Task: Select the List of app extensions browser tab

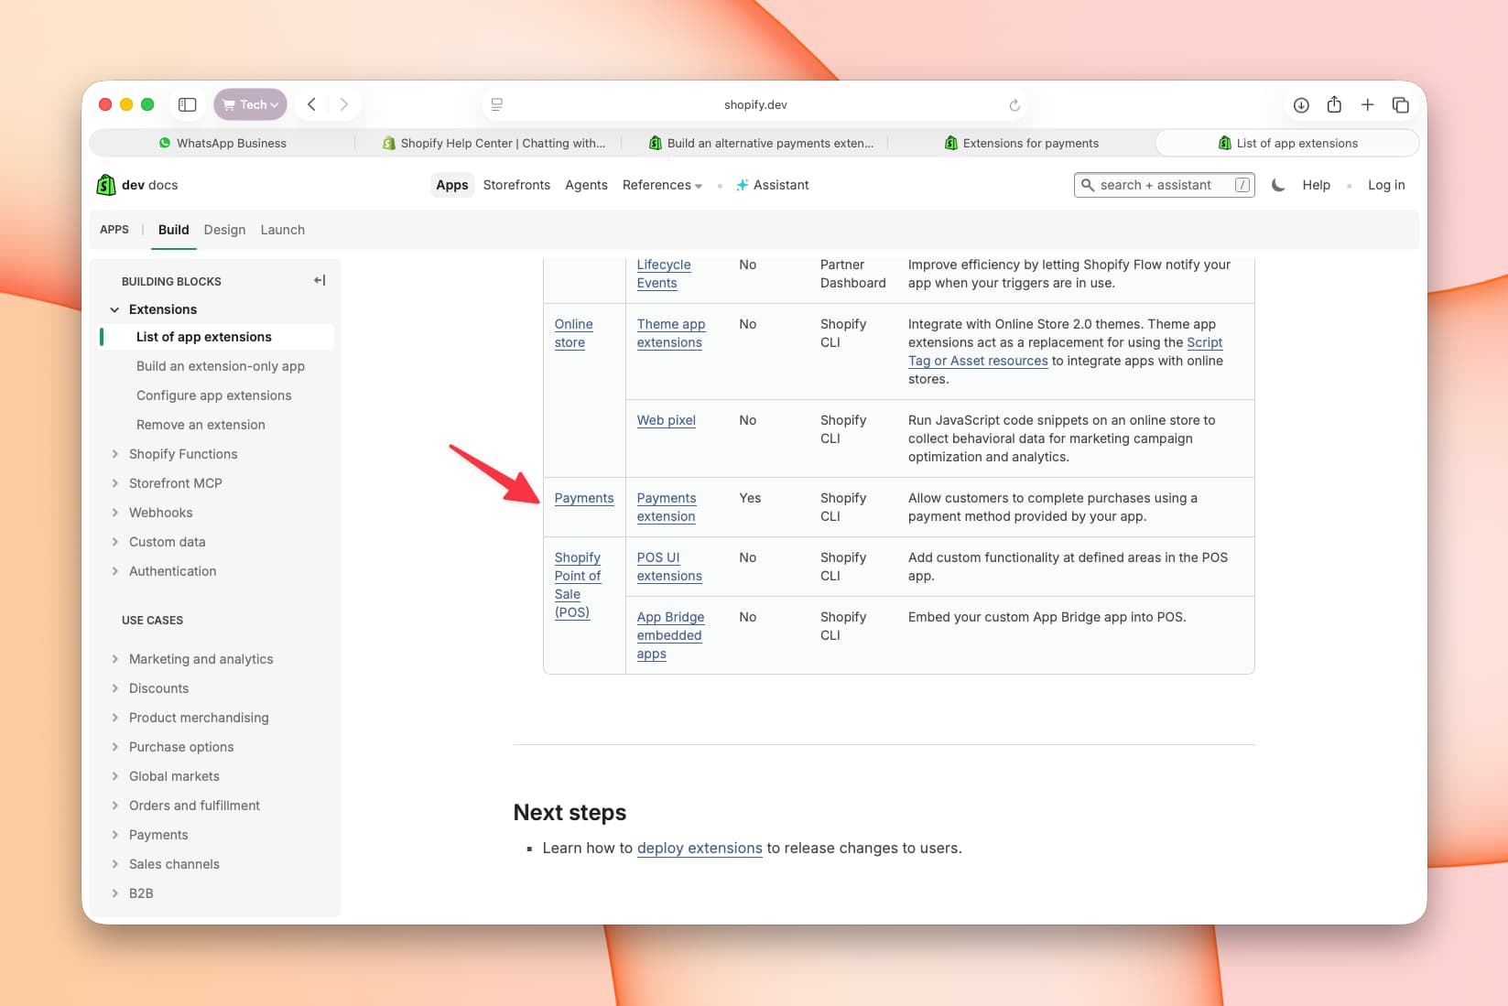Action: [1287, 143]
